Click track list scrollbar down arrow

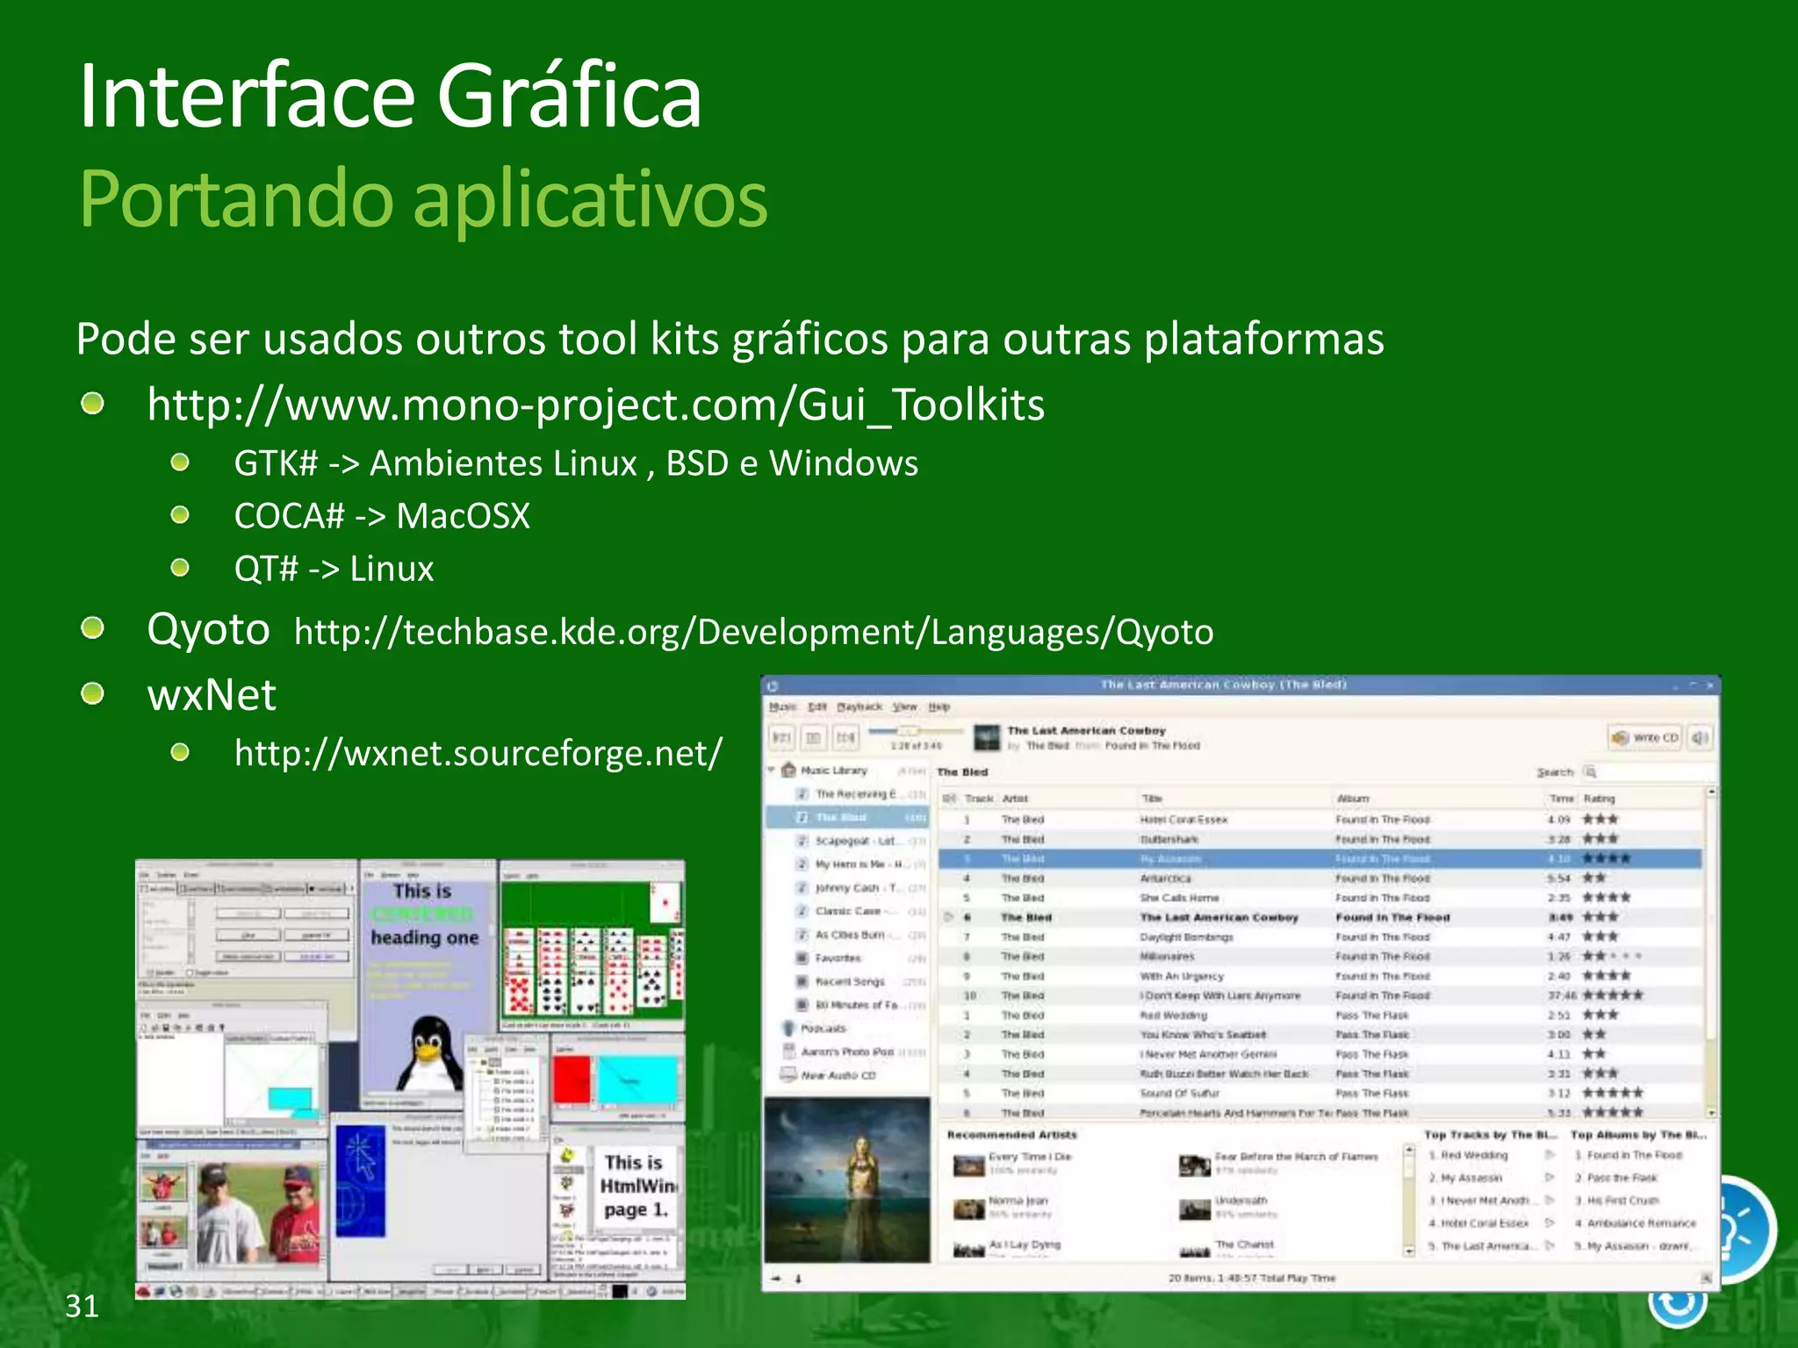(1711, 1112)
